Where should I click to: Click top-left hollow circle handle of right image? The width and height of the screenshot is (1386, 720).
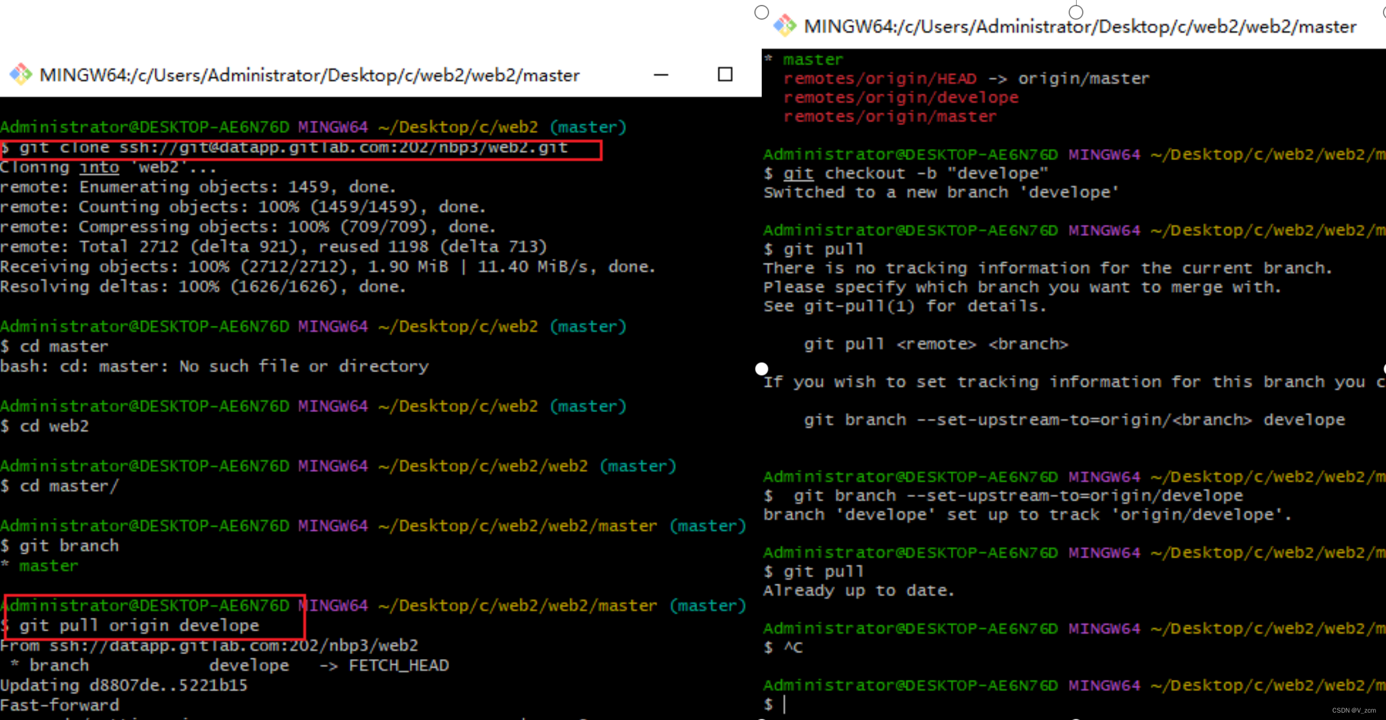762,12
